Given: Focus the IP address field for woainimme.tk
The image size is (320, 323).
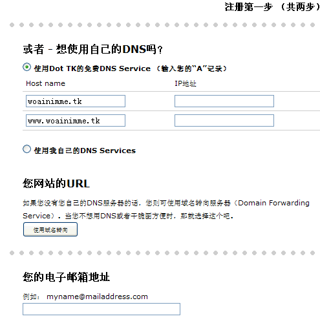Looking at the screenshot, I should 224,101.
